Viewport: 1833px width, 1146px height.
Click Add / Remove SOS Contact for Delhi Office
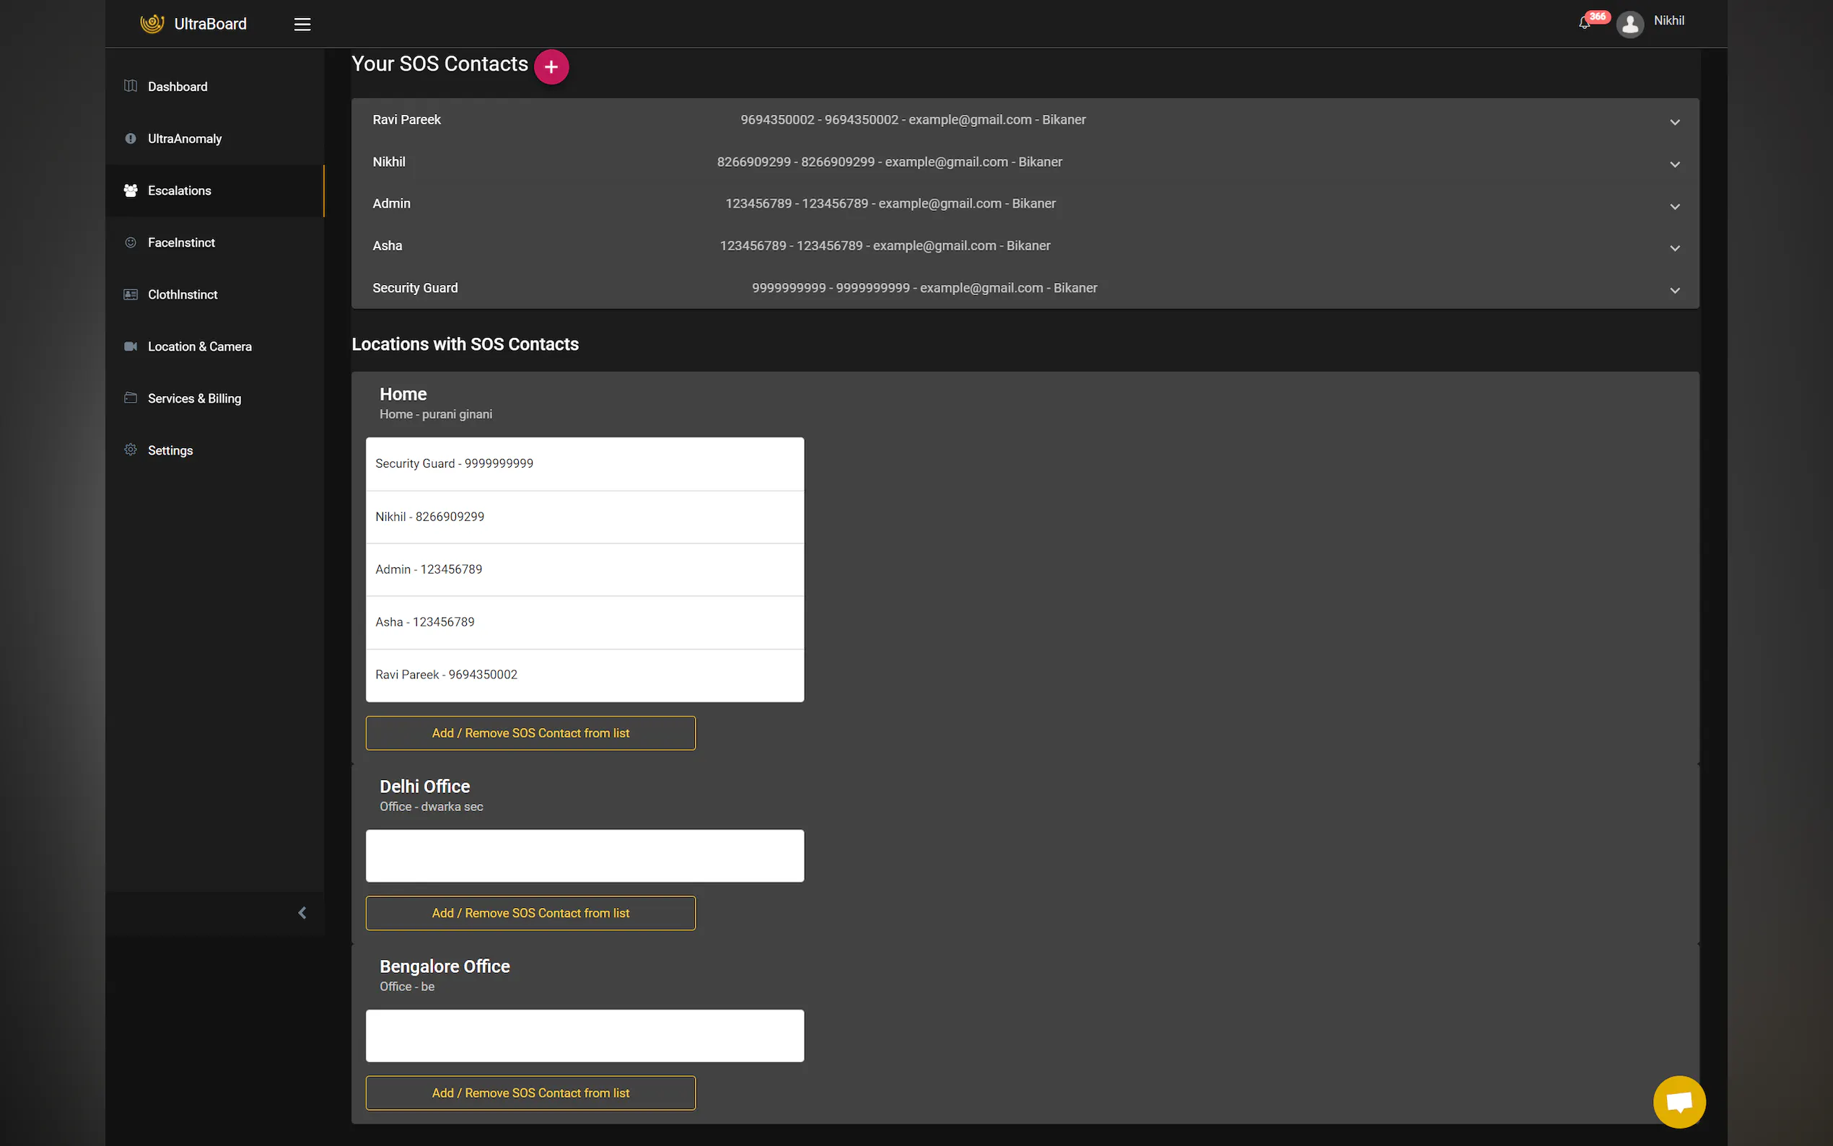tap(530, 913)
